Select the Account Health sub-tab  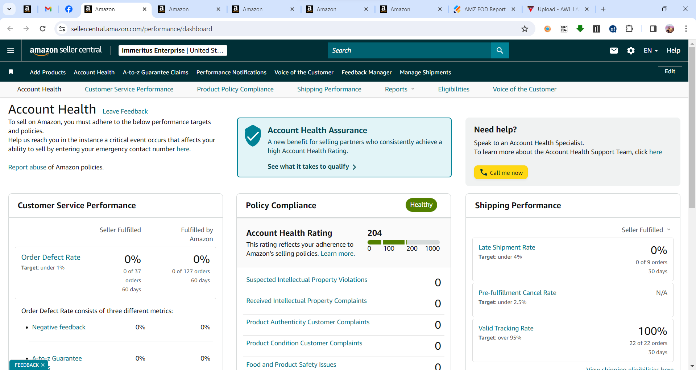[x=39, y=89]
